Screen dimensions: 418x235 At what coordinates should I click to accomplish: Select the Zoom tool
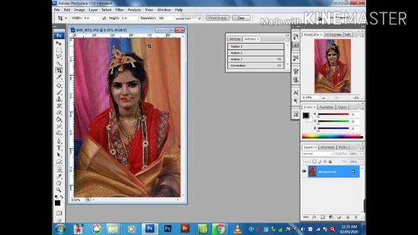59,190
